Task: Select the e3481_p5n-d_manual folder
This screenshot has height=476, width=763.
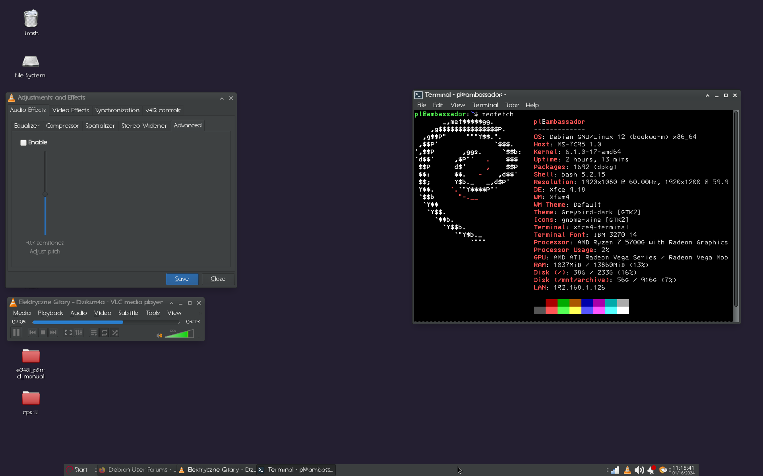Action: click(x=31, y=364)
